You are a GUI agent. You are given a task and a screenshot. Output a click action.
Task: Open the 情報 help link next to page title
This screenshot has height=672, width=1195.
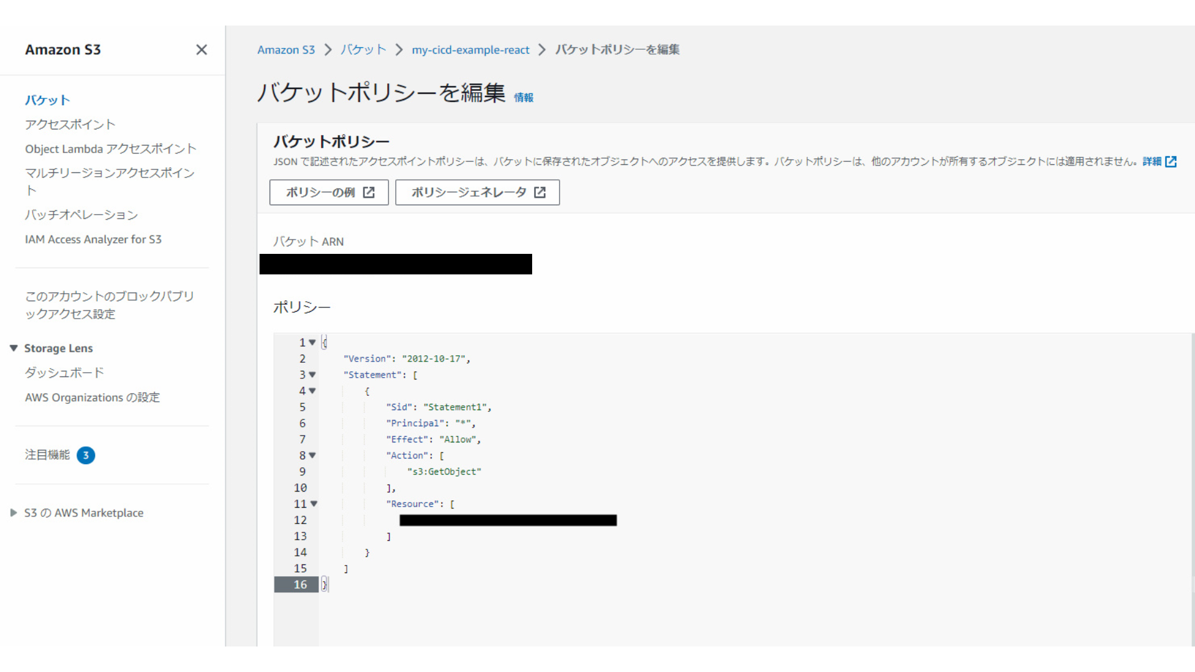point(523,98)
